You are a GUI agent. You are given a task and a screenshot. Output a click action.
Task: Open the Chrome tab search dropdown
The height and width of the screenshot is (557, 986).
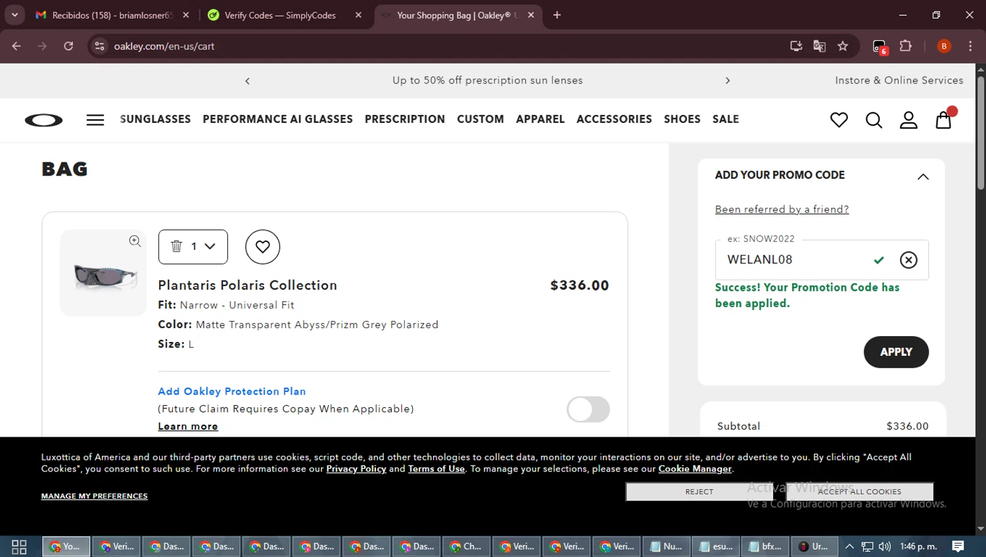[x=14, y=15]
